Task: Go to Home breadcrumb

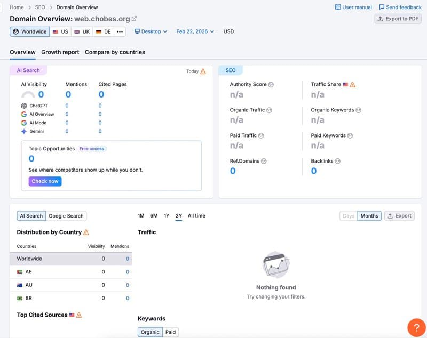Action: pyautogui.click(x=17, y=7)
